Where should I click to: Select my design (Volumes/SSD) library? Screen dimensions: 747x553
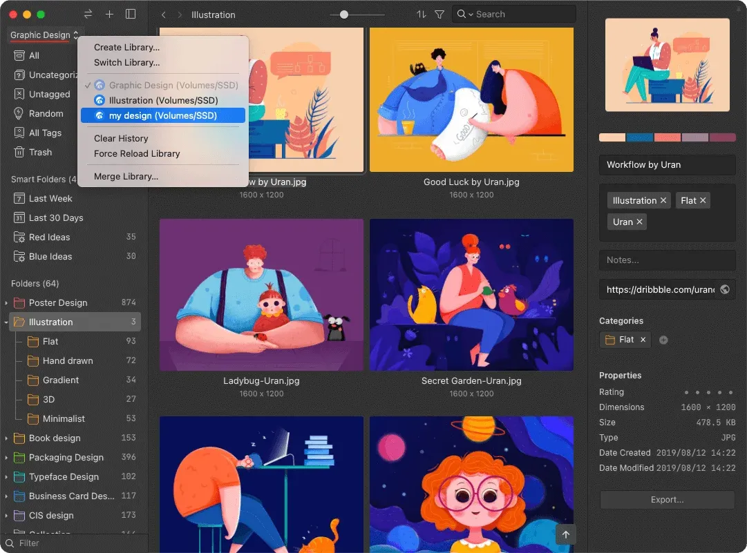tap(163, 115)
